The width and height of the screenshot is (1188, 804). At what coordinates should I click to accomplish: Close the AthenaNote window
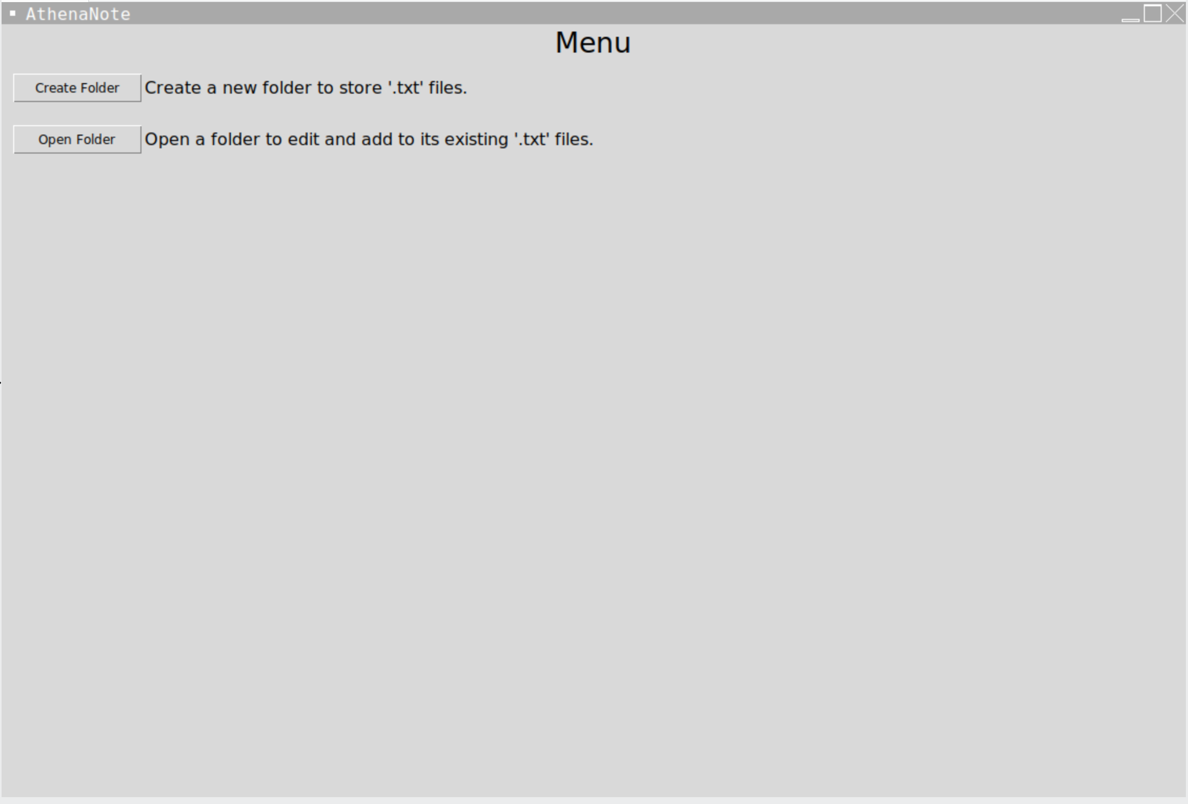point(1175,13)
